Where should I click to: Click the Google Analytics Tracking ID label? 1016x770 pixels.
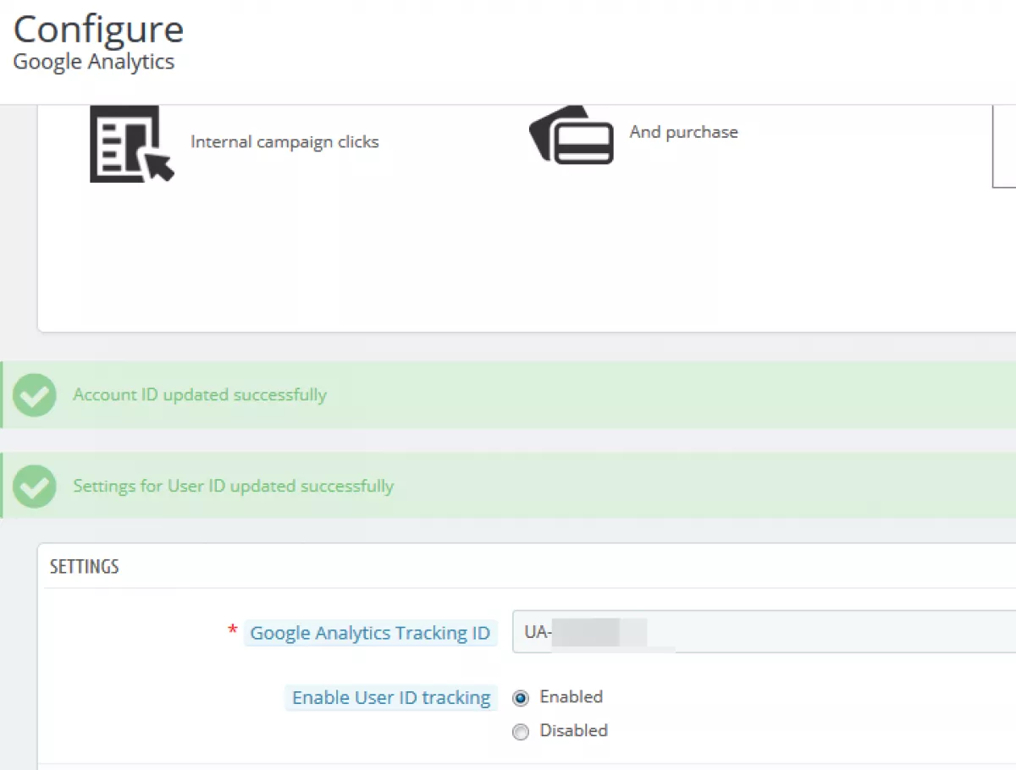pos(370,633)
